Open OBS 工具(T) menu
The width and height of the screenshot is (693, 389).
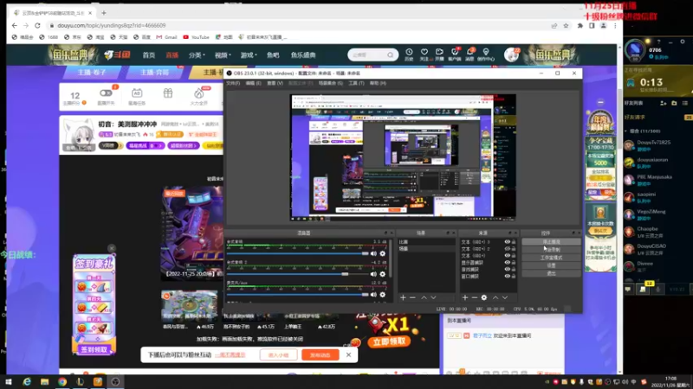tap(356, 83)
